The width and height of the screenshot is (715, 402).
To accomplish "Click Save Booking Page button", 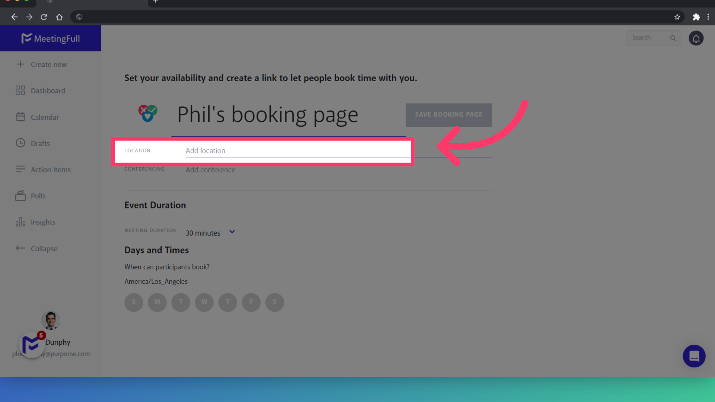I will pyautogui.click(x=449, y=115).
